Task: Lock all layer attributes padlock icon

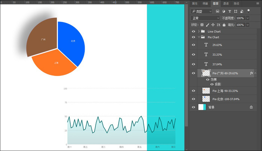Action: pyautogui.click(x=224, y=25)
